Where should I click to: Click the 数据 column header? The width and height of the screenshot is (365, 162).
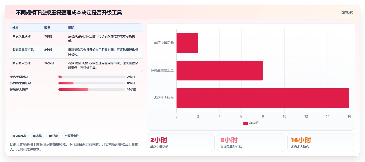pyautogui.click(x=47, y=28)
